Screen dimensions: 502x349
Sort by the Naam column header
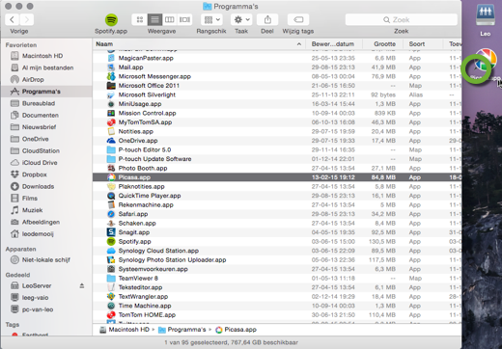pos(199,44)
